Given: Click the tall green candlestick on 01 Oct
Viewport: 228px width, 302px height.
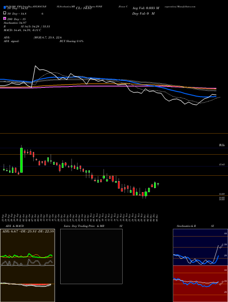Looking at the screenshot, I should click(x=21, y=160).
